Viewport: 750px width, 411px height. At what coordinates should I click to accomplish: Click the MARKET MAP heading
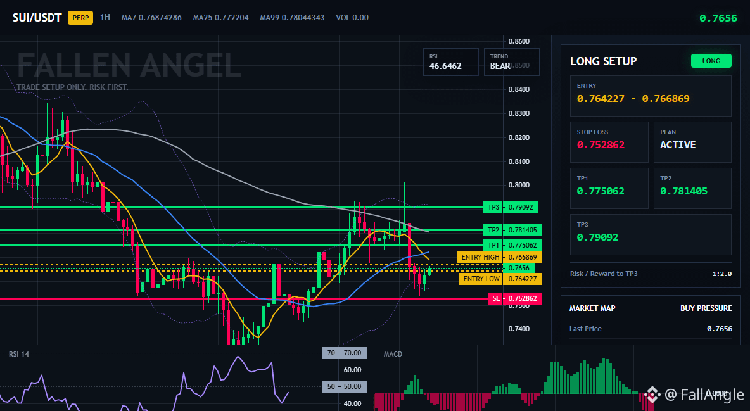pyautogui.click(x=592, y=308)
